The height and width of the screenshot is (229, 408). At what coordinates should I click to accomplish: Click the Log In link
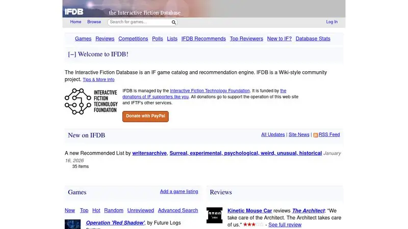(x=332, y=22)
